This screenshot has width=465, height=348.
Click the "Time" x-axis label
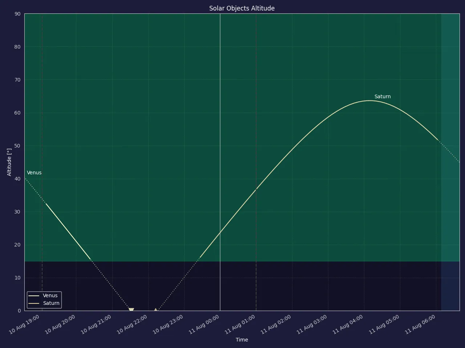point(242,340)
